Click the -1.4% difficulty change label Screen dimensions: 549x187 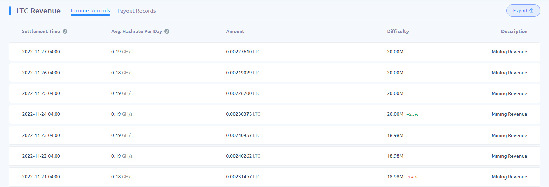[412, 177]
